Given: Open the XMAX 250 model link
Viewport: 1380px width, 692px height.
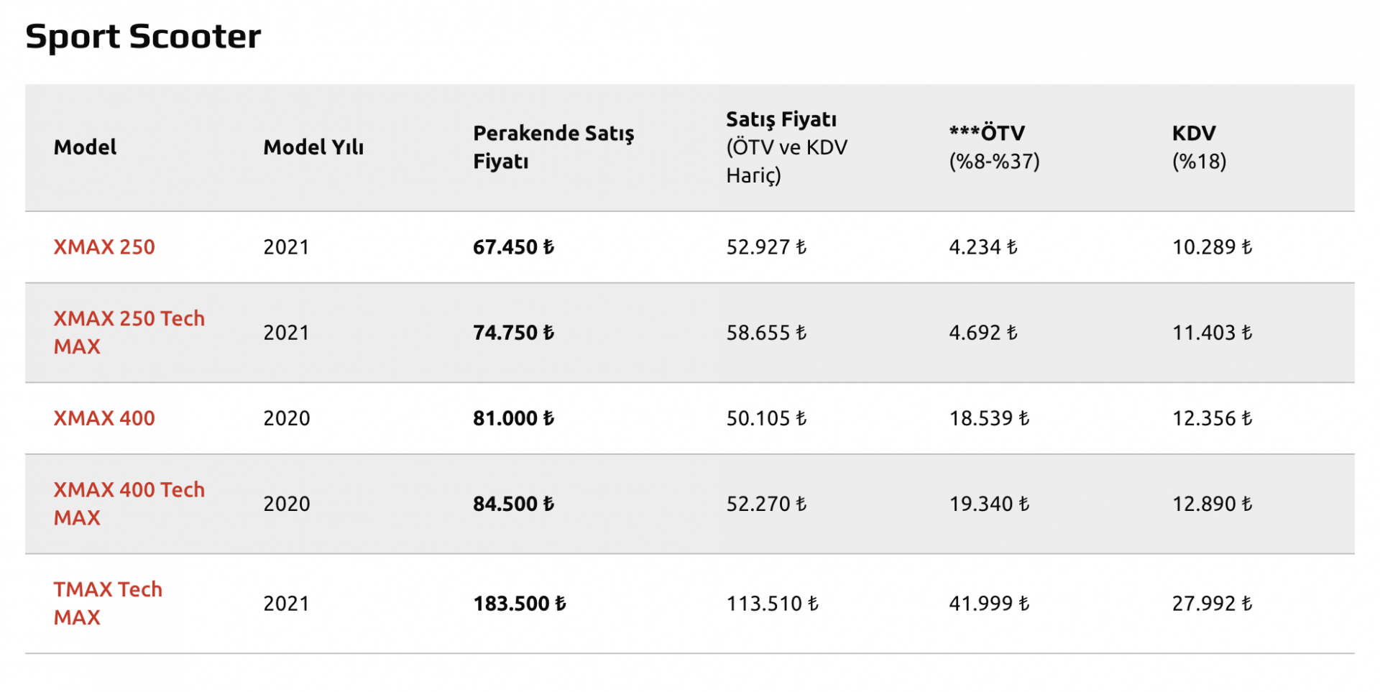Looking at the screenshot, I should [x=104, y=247].
